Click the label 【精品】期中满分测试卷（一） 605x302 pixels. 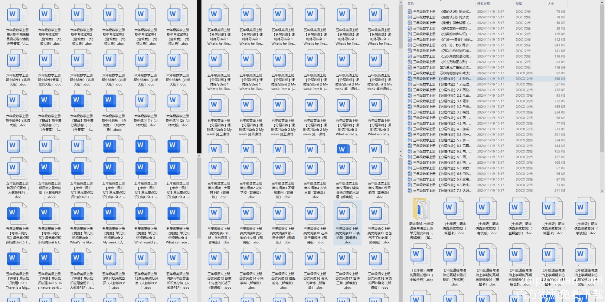point(81,123)
